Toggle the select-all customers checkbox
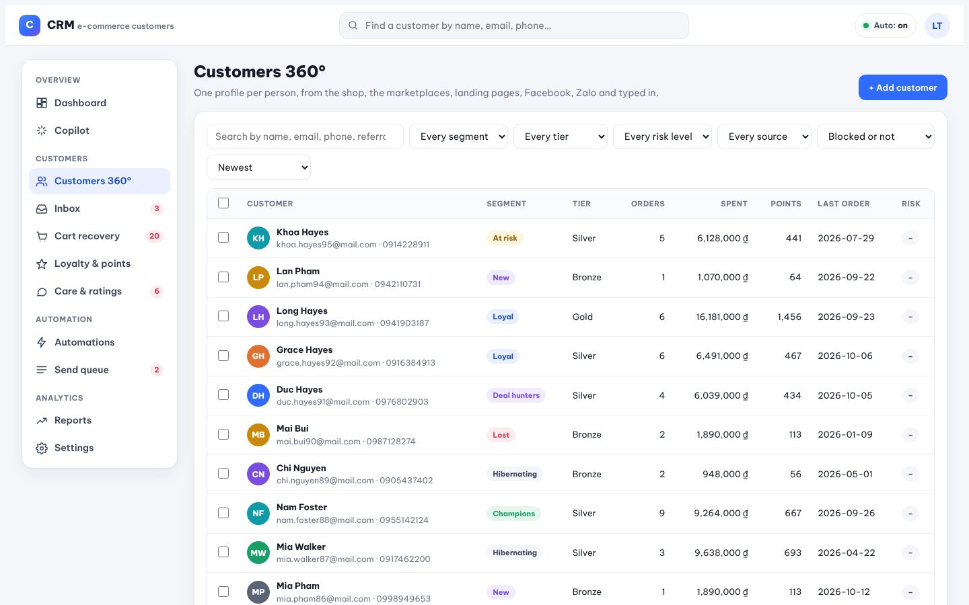Image resolution: width=969 pixels, height=605 pixels. pos(223,203)
